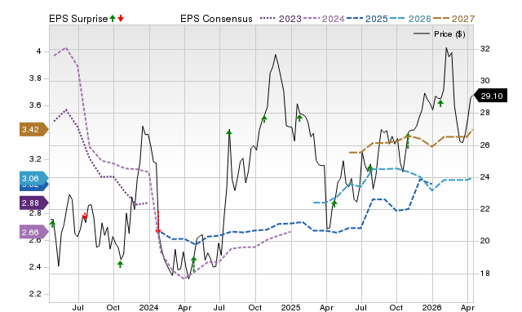Select the green surprise arrow after April 2025
The width and height of the screenshot is (522, 312).
click(334, 203)
